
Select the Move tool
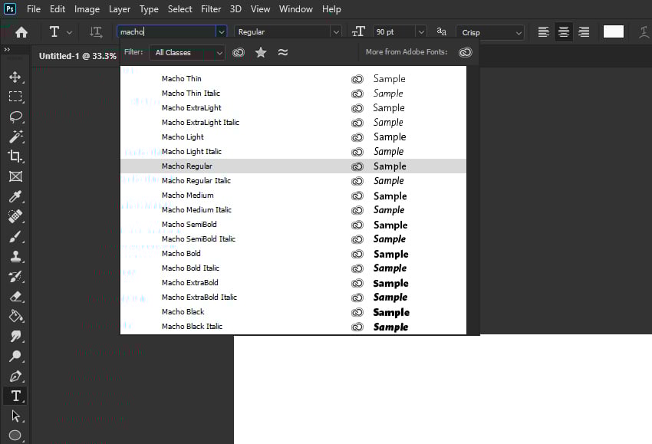tap(15, 77)
